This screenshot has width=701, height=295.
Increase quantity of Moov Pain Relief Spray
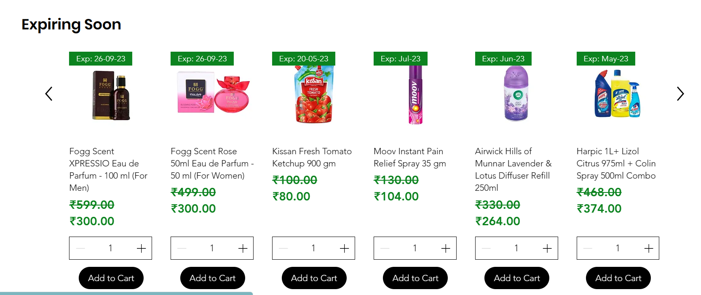(x=446, y=248)
